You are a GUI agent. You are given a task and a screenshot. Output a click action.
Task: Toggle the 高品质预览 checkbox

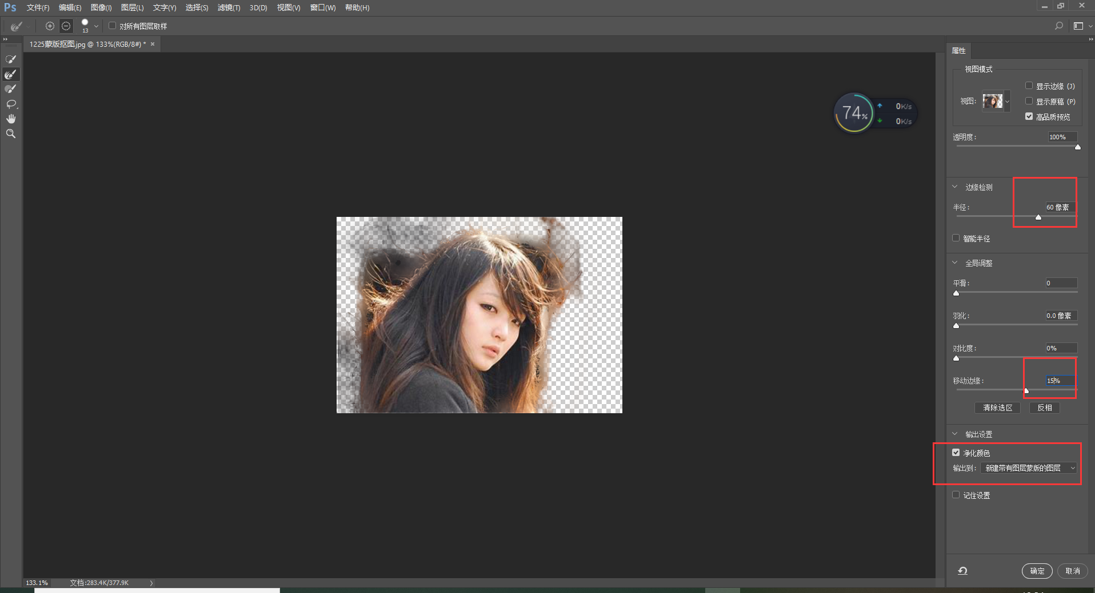[1029, 116]
